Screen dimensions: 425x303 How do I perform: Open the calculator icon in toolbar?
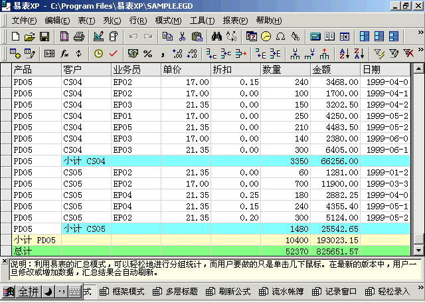tap(315, 37)
